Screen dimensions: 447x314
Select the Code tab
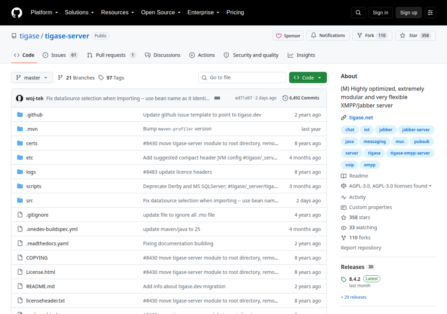pyautogui.click(x=24, y=55)
